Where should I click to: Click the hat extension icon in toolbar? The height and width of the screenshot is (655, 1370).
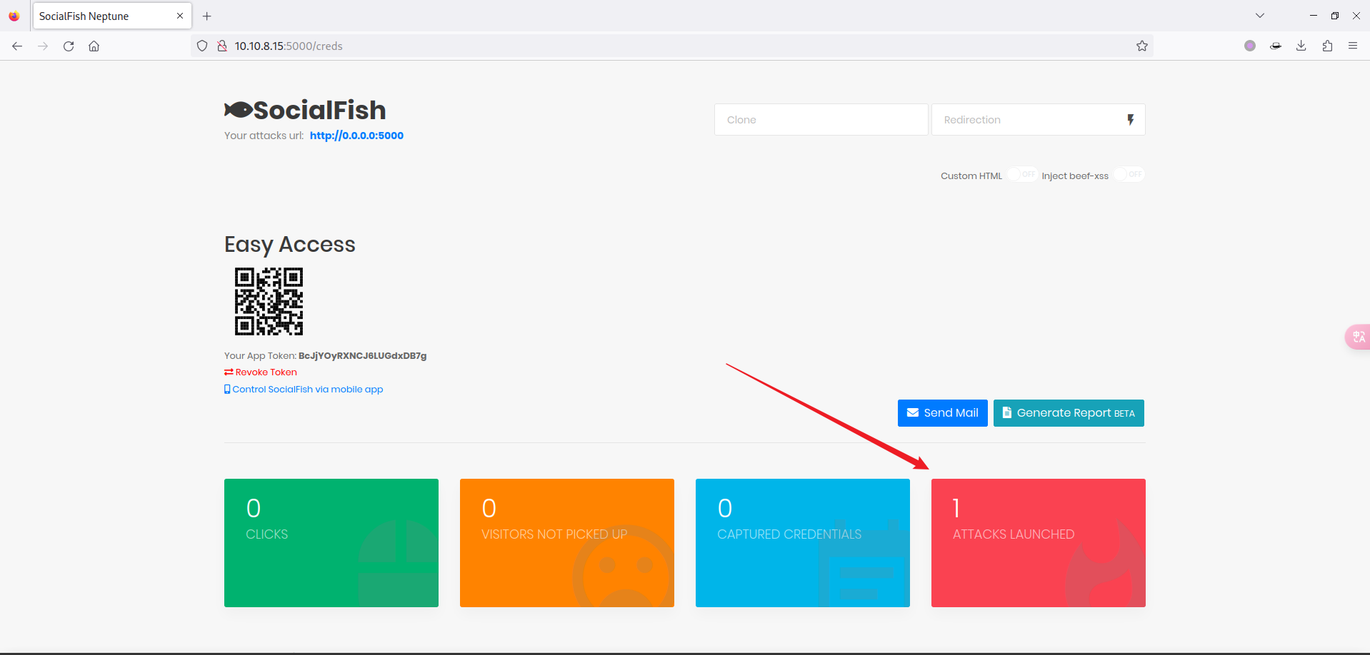point(1276,46)
